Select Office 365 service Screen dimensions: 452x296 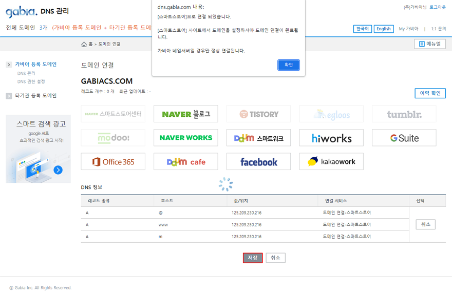coord(113,161)
